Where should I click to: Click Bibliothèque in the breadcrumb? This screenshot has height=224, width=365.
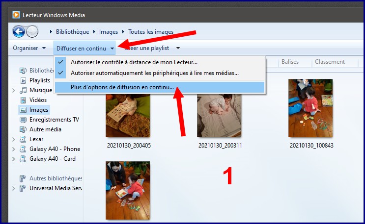[x=72, y=32]
